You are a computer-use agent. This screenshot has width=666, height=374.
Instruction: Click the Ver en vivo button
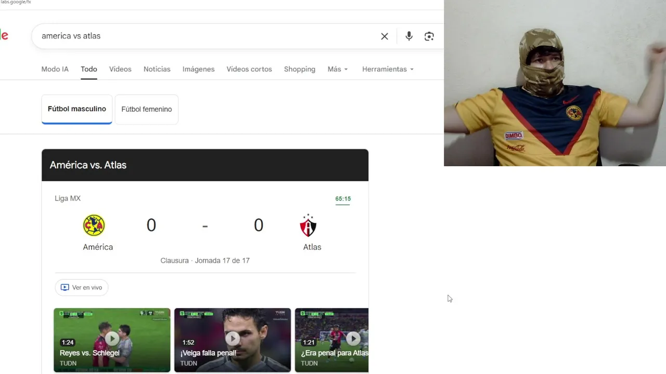pos(82,287)
